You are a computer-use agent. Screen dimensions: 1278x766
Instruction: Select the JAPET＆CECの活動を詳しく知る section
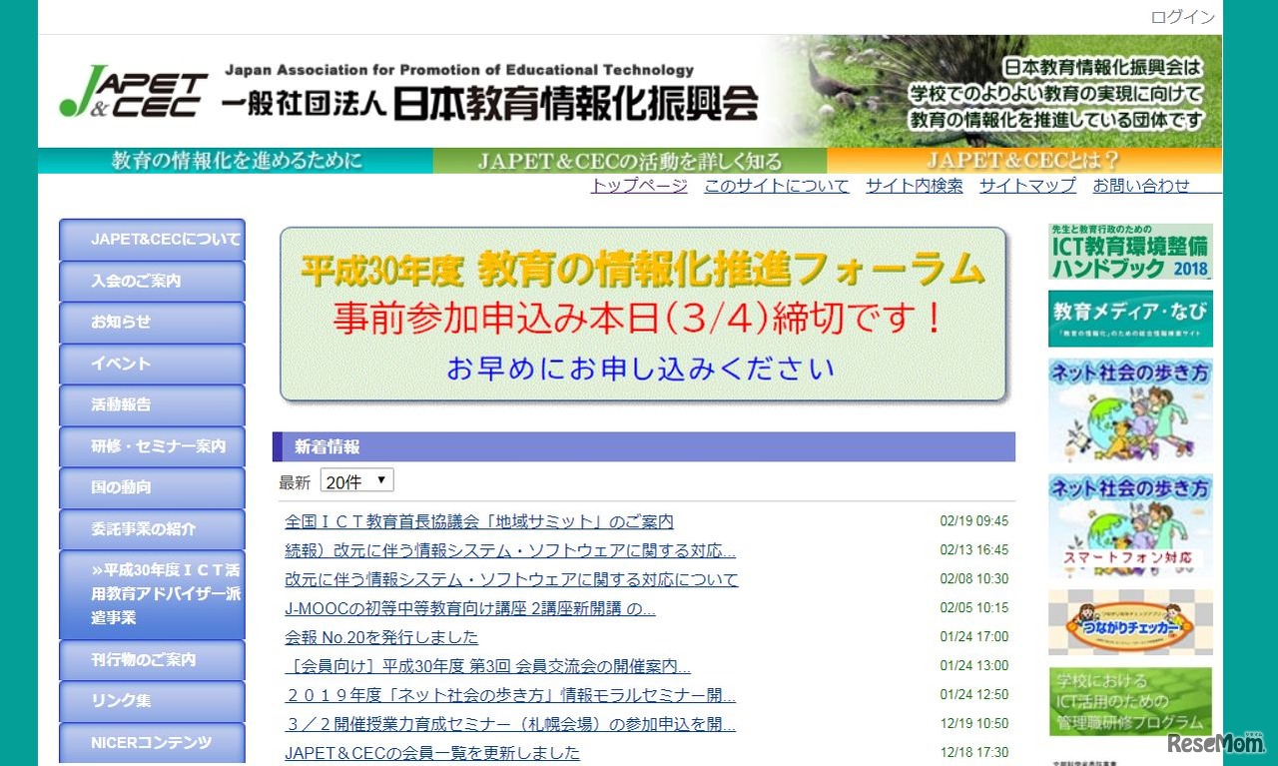(x=629, y=158)
